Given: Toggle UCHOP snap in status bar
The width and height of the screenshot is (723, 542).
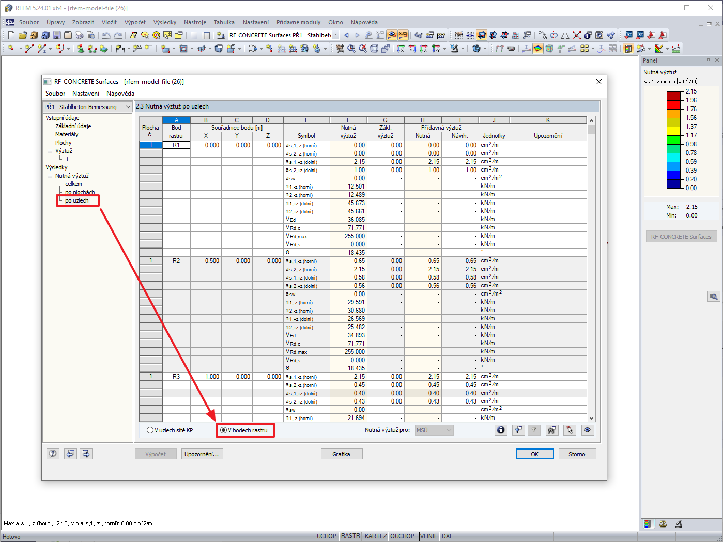Looking at the screenshot, I should pyautogui.click(x=327, y=536).
